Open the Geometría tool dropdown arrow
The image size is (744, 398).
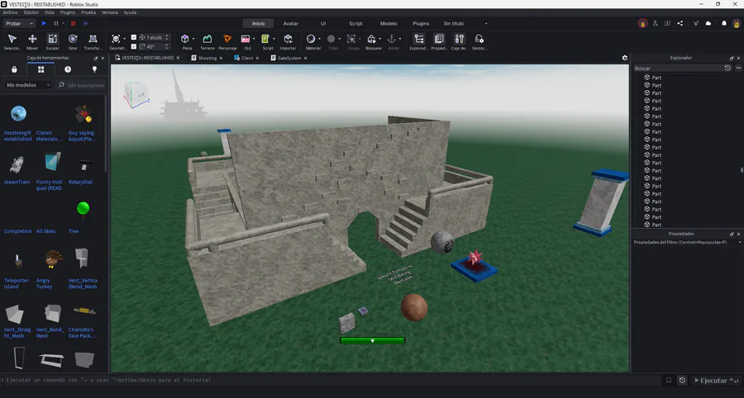[124, 39]
